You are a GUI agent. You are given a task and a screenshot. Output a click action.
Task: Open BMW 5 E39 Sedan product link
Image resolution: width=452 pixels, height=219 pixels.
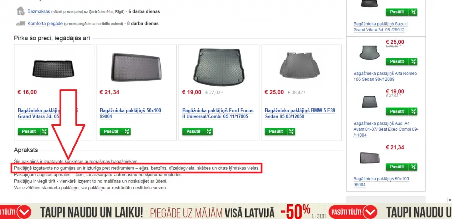(300, 113)
